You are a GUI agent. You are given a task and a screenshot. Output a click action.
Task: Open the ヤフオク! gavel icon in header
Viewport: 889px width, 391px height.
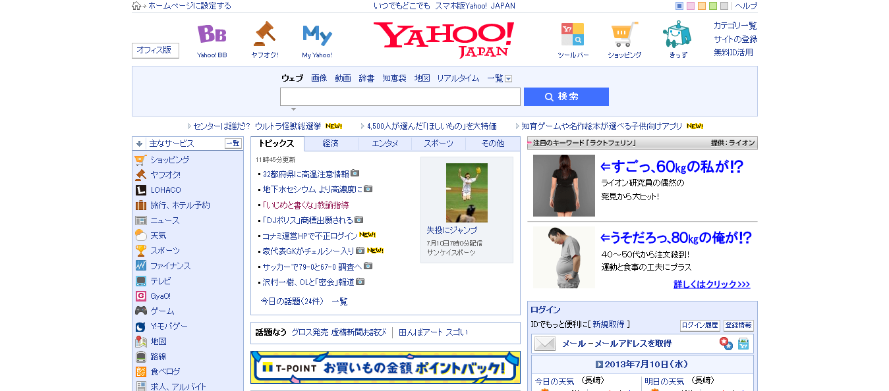click(x=264, y=34)
